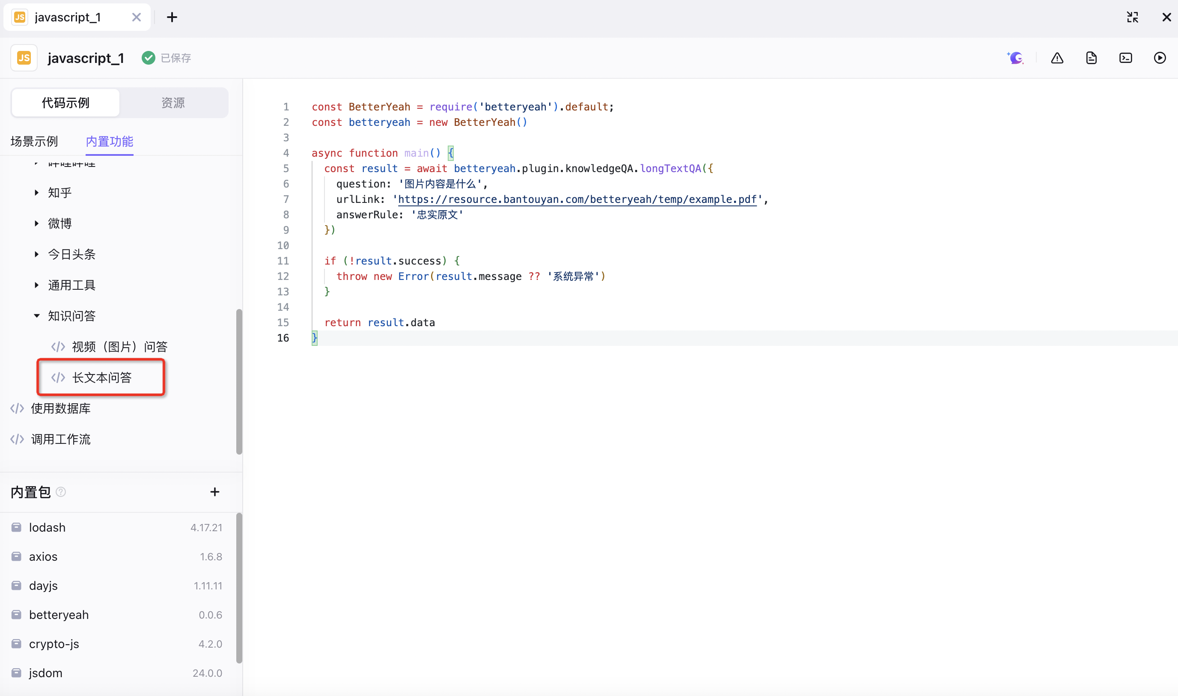Add a new tab with the plus icon
This screenshot has width=1178, height=696.
[172, 18]
